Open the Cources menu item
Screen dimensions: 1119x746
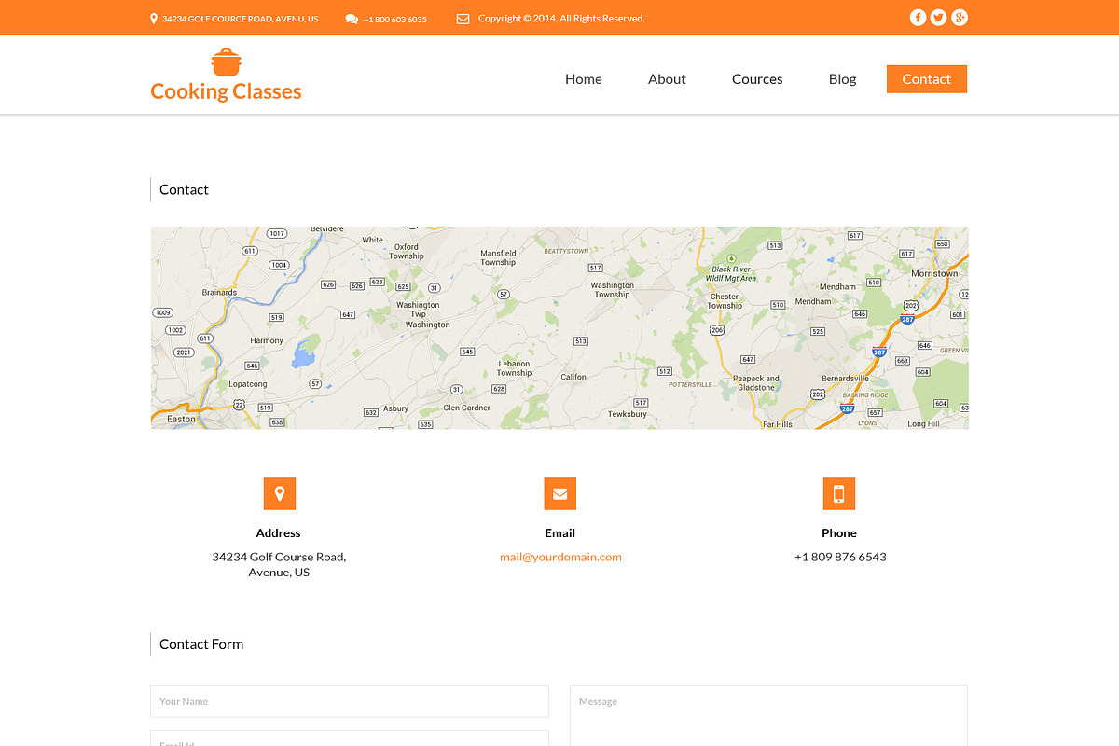point(757,79)
